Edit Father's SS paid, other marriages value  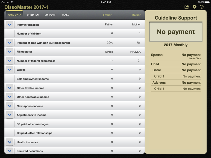tap(112, 124)
